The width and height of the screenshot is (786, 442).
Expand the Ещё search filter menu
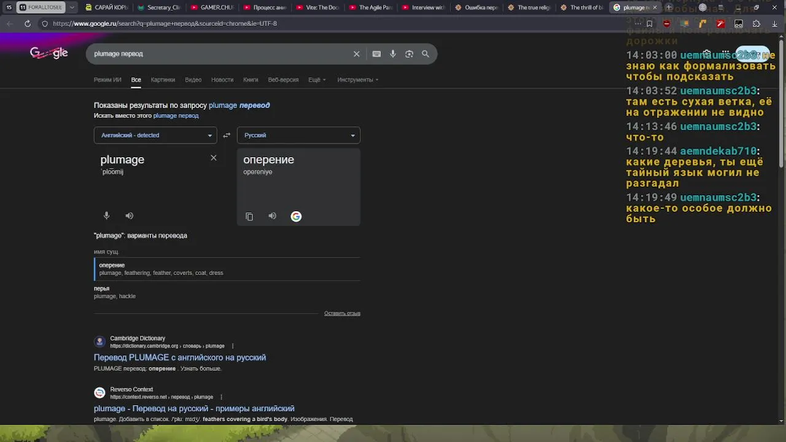click(317, 80)
